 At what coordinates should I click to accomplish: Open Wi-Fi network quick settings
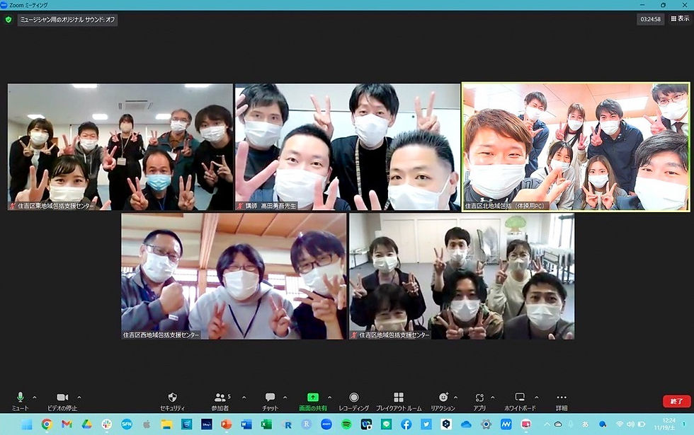click(x=619, y=424)
